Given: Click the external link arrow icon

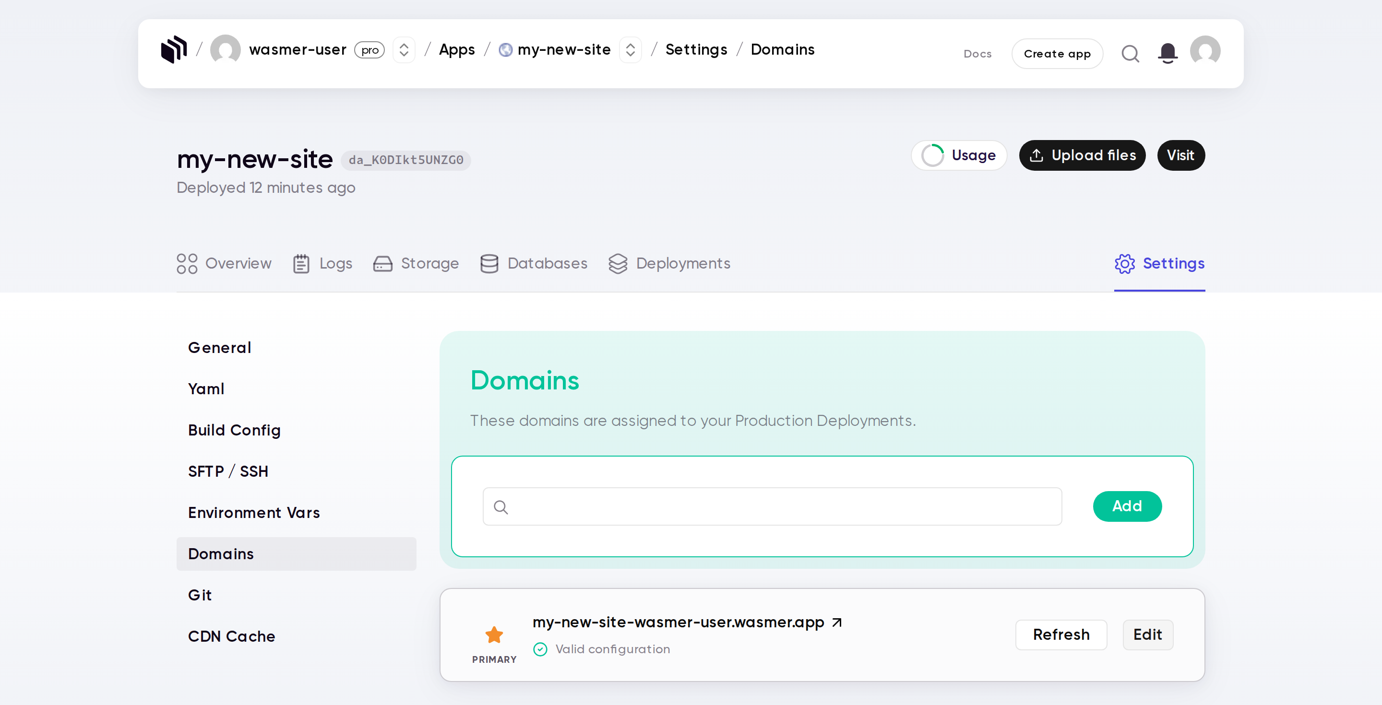Looking at the screenshot, I should click(837, 623).
